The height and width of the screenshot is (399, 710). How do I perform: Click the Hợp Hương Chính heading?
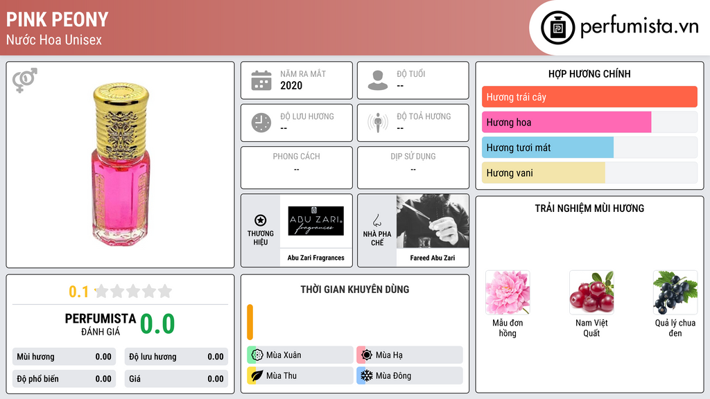point(589,73)
